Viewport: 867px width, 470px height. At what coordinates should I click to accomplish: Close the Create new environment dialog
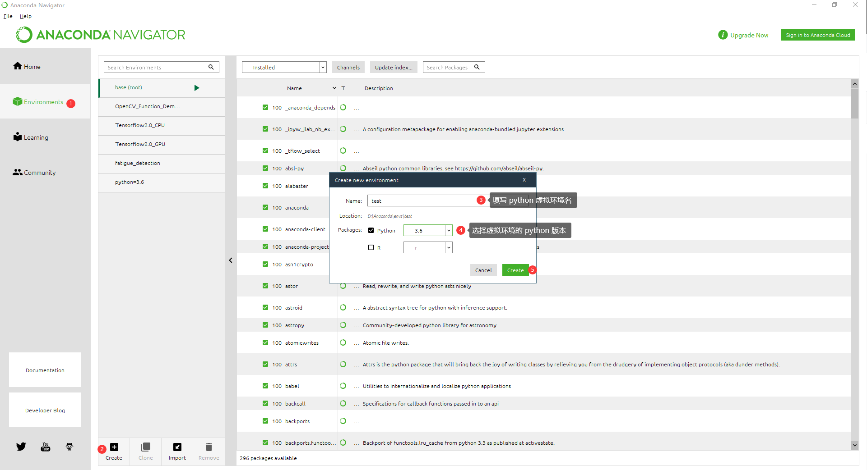coord(524,180)
